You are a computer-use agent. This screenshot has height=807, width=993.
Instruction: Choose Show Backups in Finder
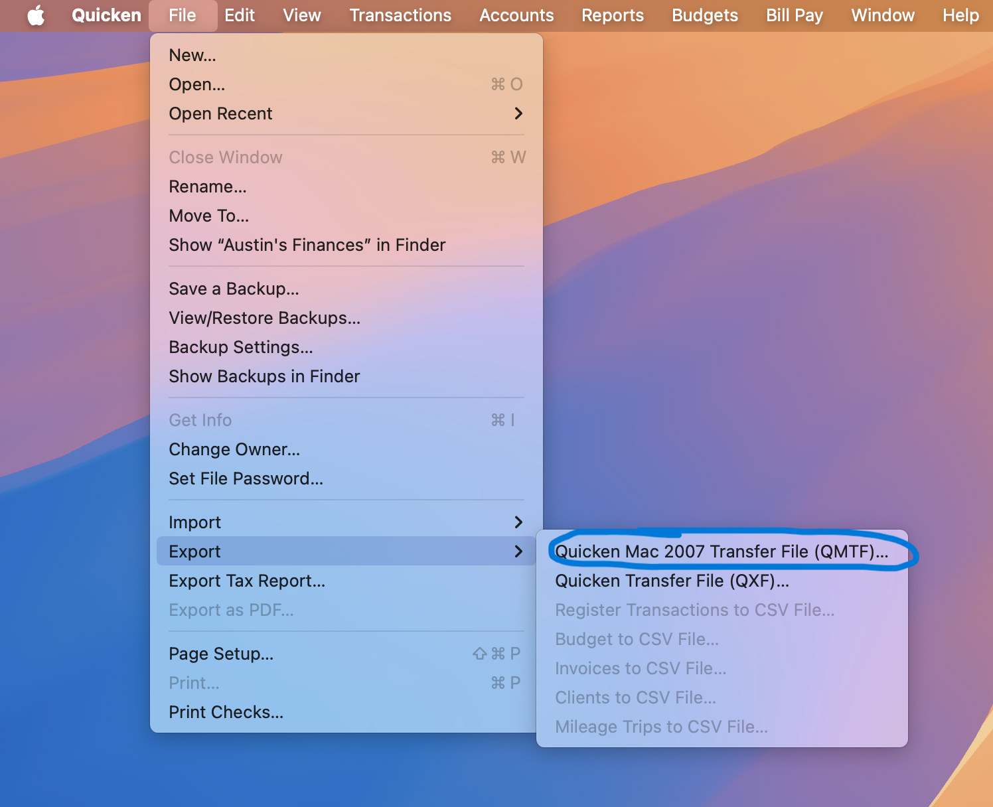[x=346, y=376]
